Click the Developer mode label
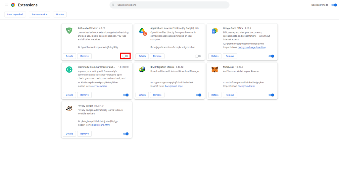 pos(320,5)
